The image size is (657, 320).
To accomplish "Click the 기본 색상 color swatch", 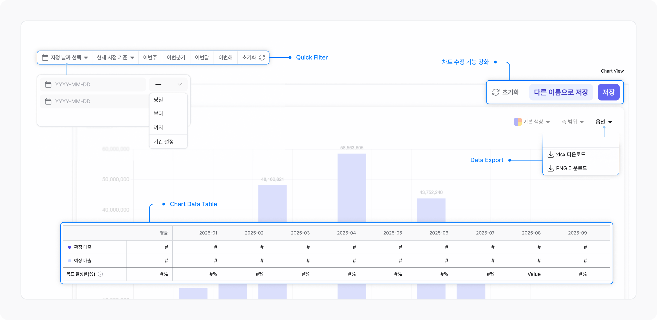I will tap(518, 122).
